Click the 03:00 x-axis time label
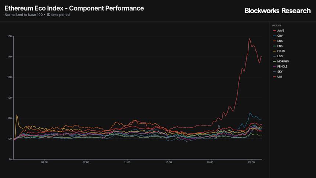The image size is (316, 178). tap(44, 162)
